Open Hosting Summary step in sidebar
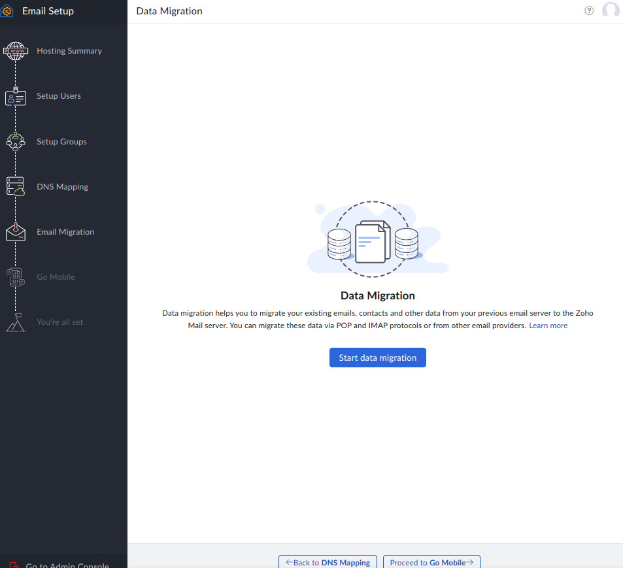The image size is (623, 568). [69, 51]
